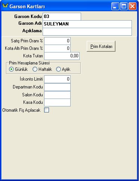
Task: Click the empty Açıklama field
Action: click(87, 32)
